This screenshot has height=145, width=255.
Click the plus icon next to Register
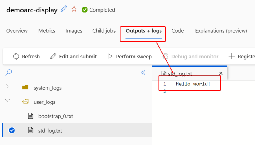coord(231,56)
